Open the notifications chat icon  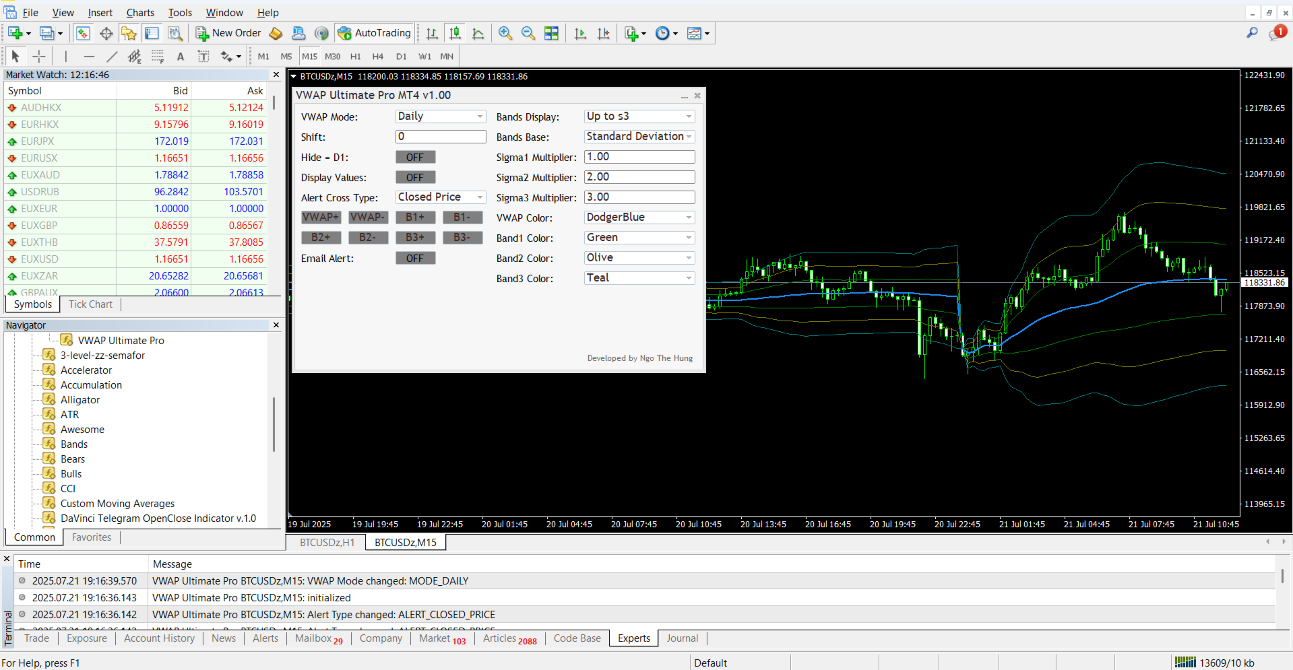point(1277,32)
